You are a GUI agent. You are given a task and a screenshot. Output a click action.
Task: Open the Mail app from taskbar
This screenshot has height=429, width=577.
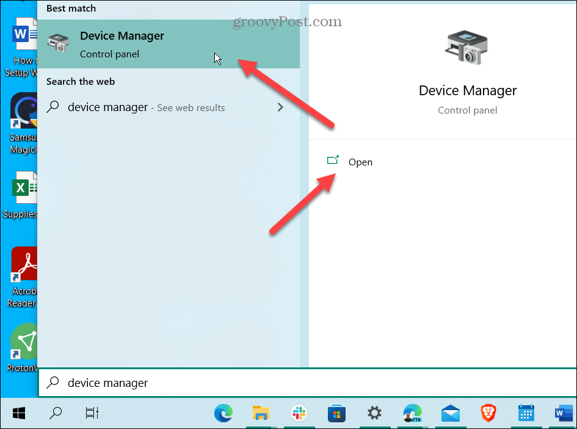pos(451,413)
